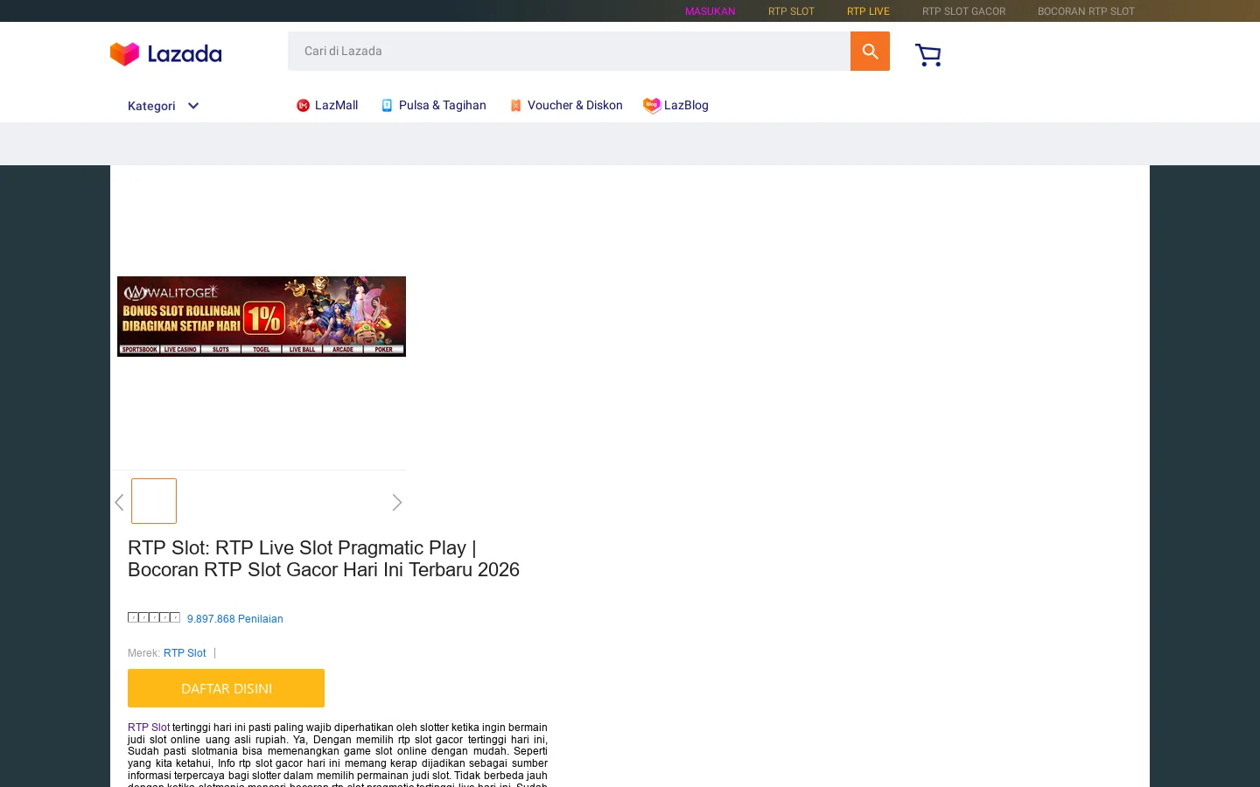Click the Lazada logo

point(165,54)
